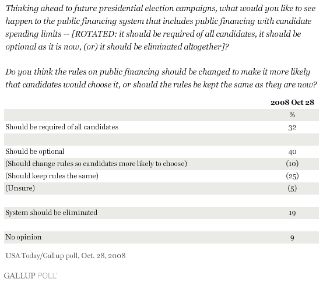Click the (10) value in parentheses

(292, 164)
